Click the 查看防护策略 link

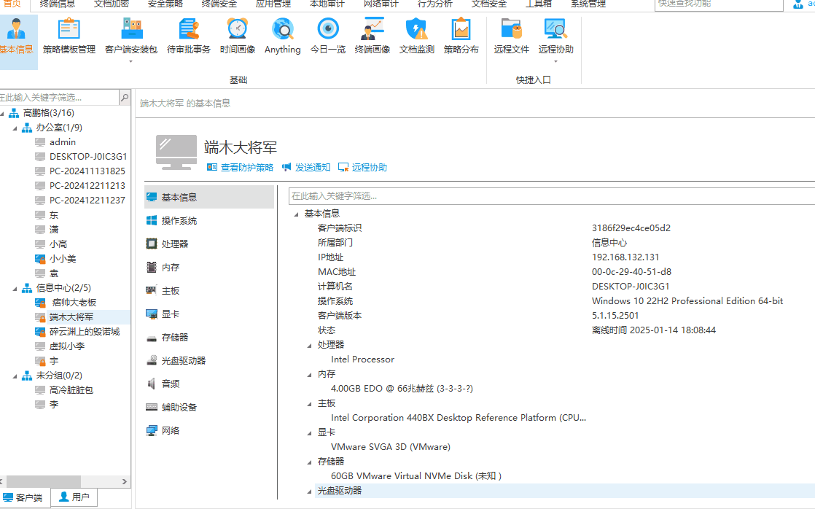(241, 168)
